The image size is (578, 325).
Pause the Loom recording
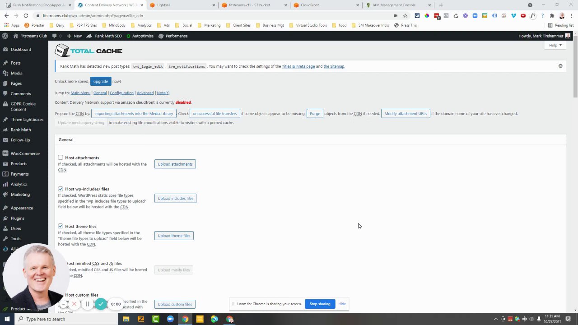point(88,304)
